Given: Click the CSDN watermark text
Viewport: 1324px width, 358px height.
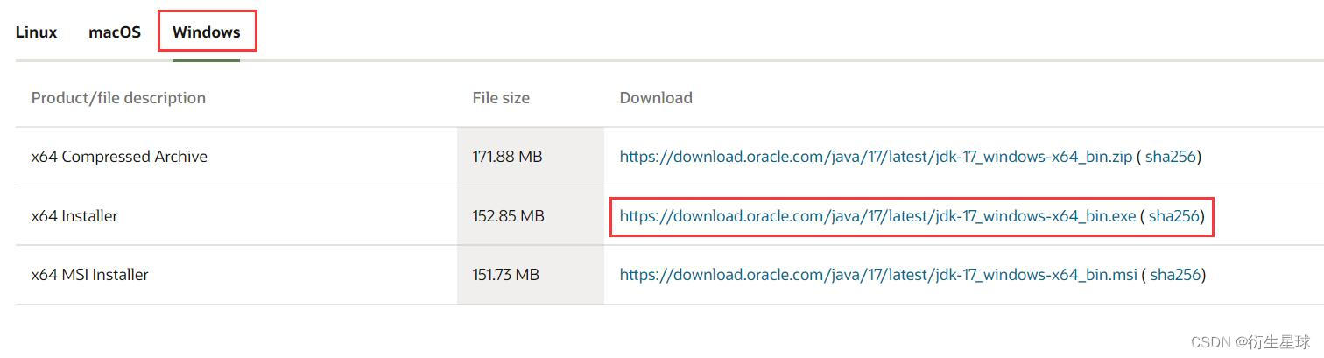Looking at the screenshot, I should [x=1212, y=341].
